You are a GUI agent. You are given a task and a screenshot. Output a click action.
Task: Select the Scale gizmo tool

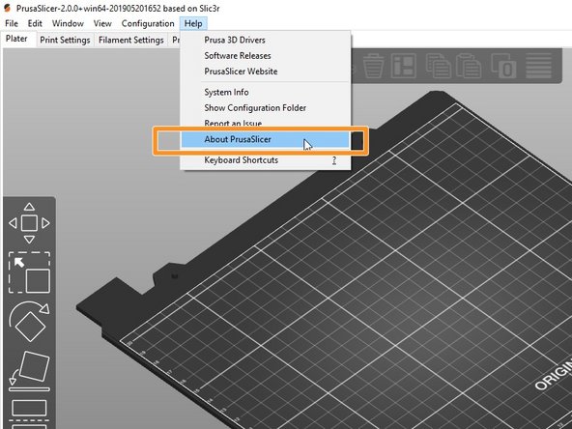(29, 272)
